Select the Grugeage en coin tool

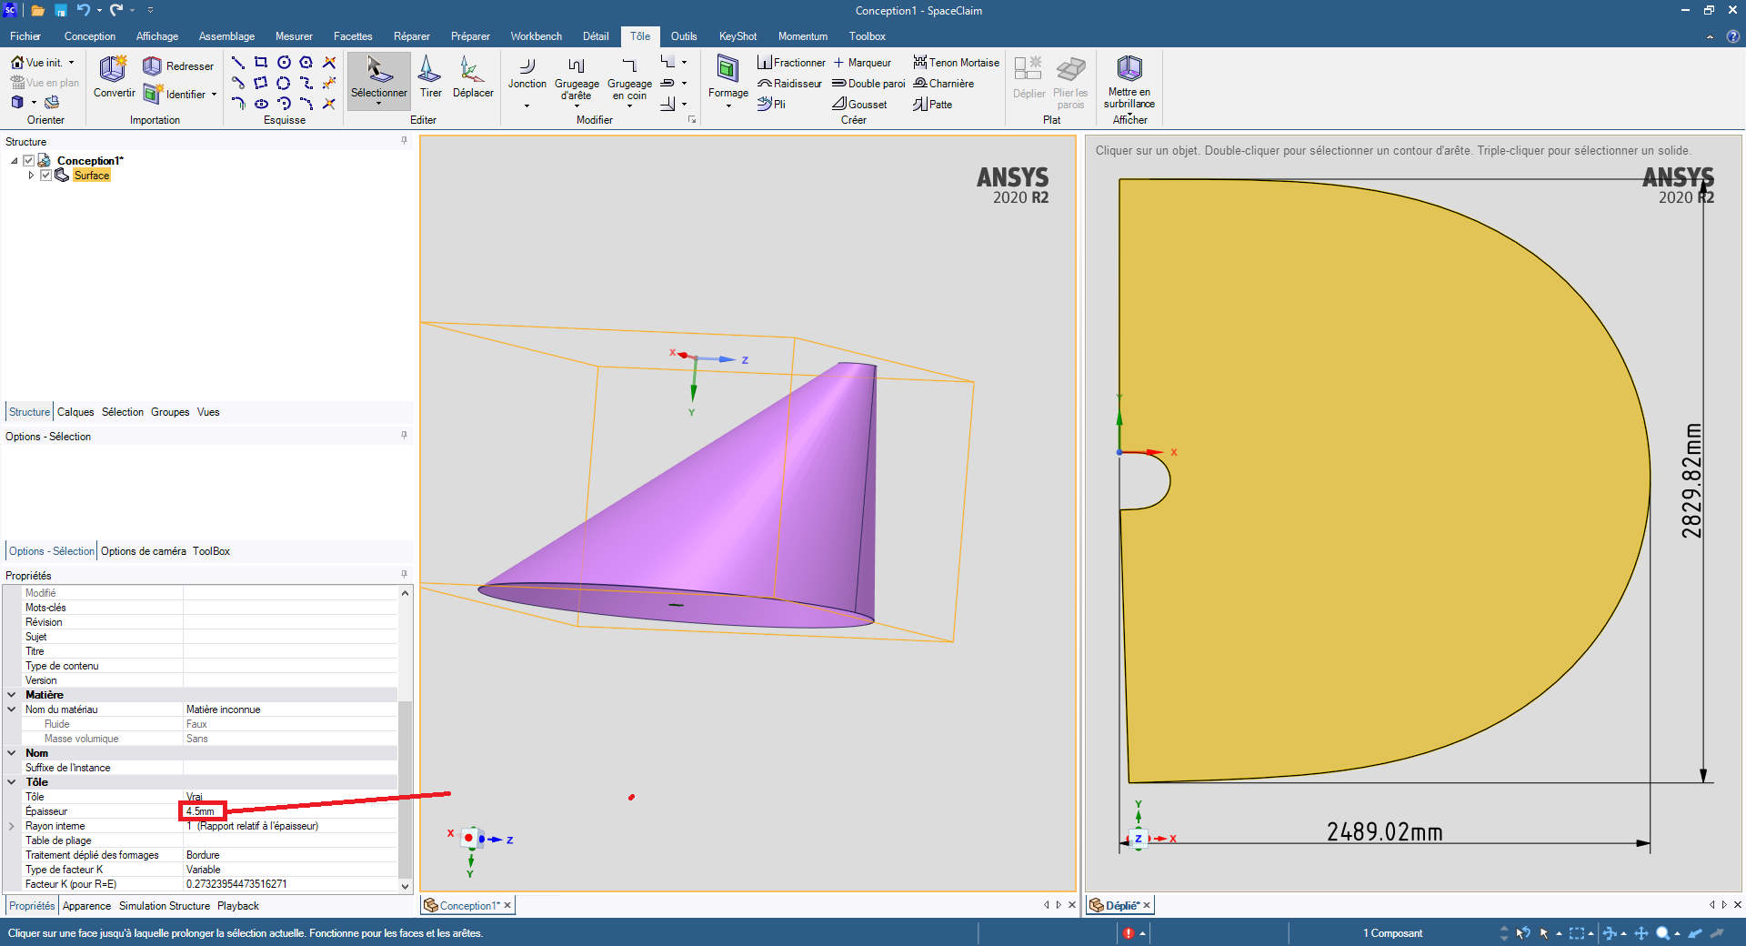[x=629, y=76]
